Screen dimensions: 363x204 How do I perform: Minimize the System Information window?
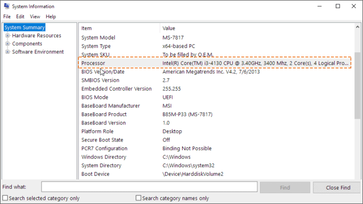320,6
